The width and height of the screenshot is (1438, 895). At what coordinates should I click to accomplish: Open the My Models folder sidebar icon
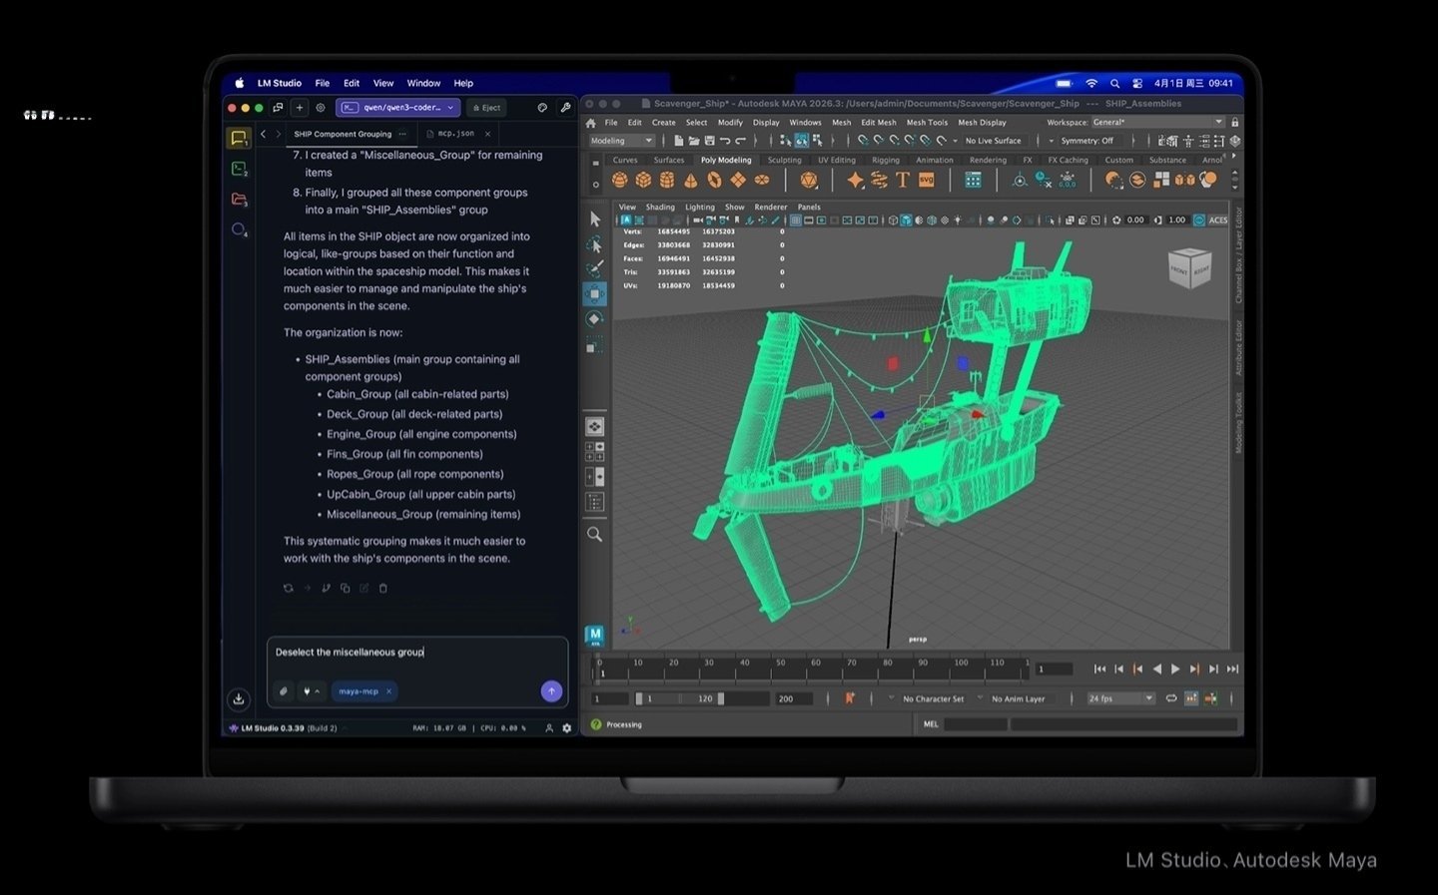pos(239,200)
